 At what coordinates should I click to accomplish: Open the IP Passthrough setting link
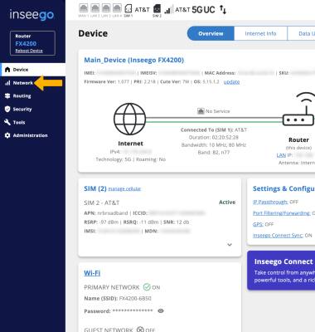270,202
